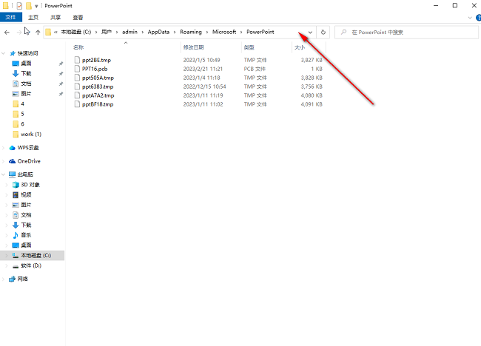Collapse the ribbon using the chevron
The image size is (481, 346).
pyautogui.click(x=470, y=18)
